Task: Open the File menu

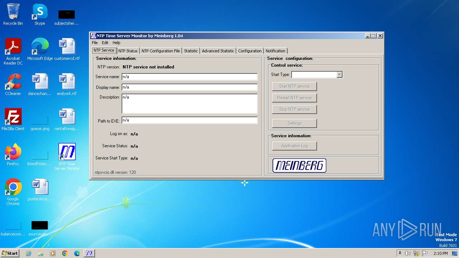Action: (95, 43)
